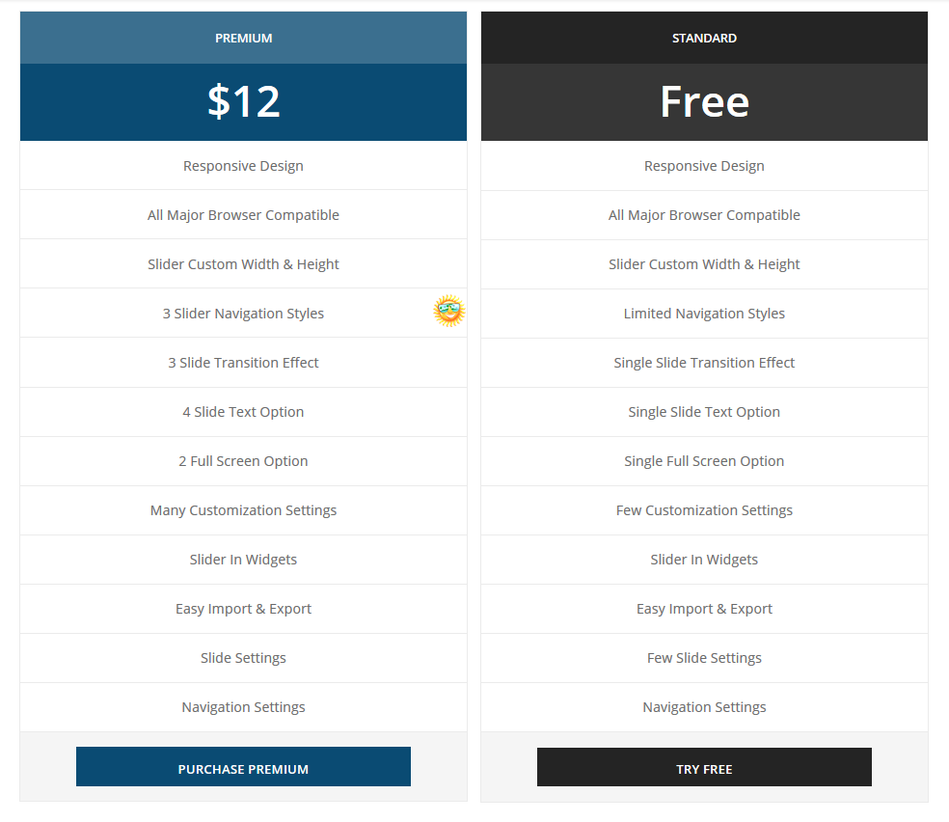Select the Standard plan header
Screen dimensions: 949x822
point(704,38)
